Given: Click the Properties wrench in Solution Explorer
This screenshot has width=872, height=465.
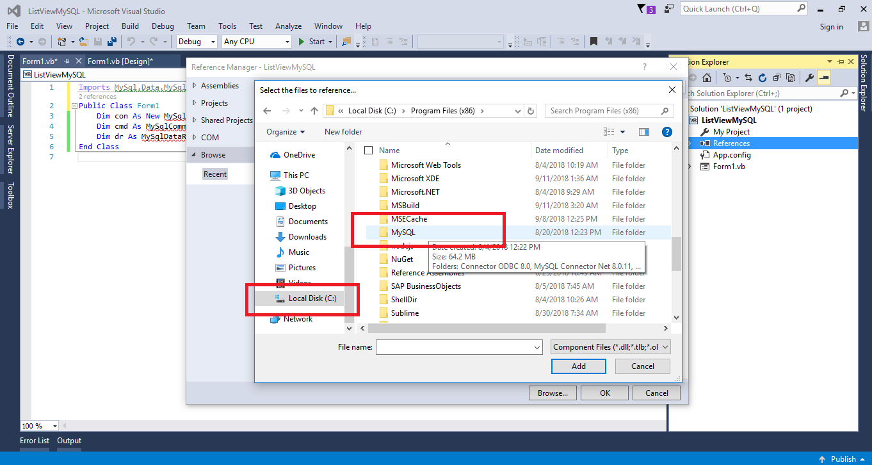Looking at the screenshot, I should 809,77.
